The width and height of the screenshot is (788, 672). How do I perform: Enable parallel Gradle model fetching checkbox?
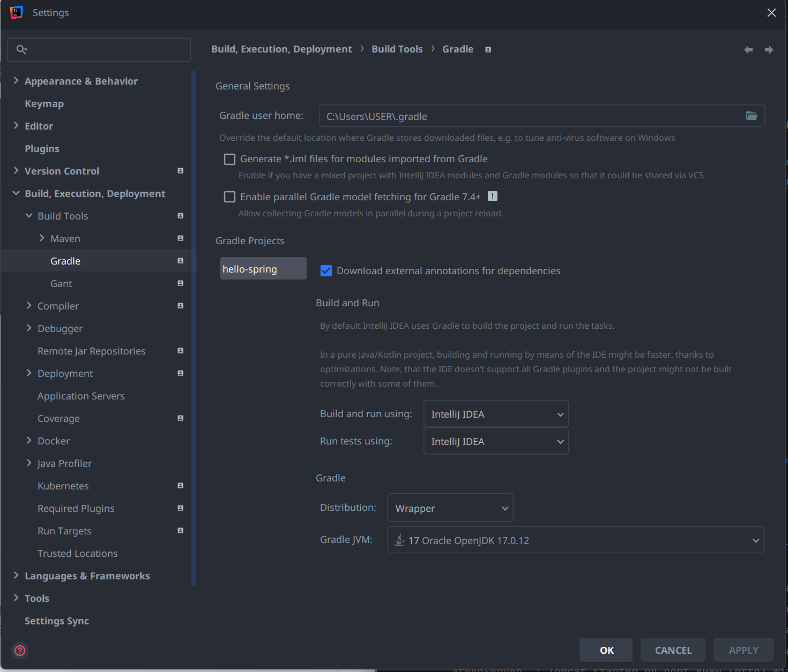pos(229,197)
